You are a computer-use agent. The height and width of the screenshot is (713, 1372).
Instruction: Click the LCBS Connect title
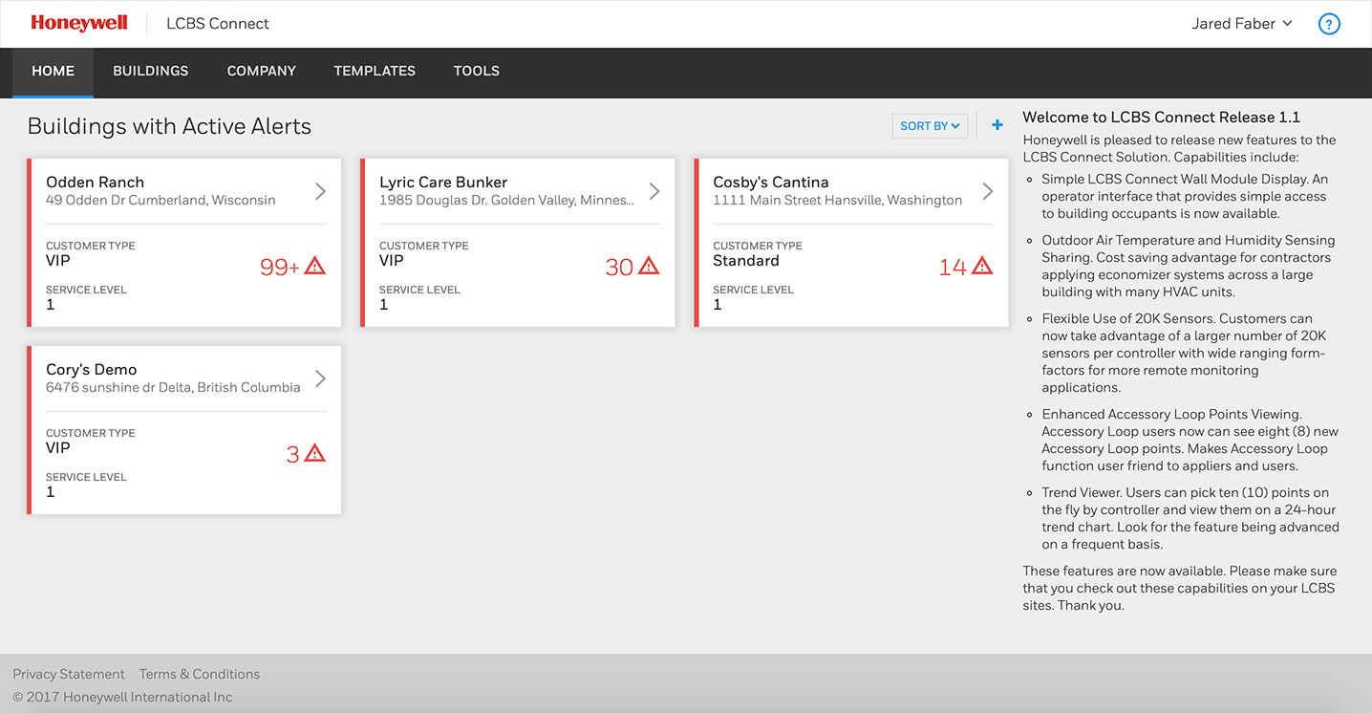coord(218,24)
